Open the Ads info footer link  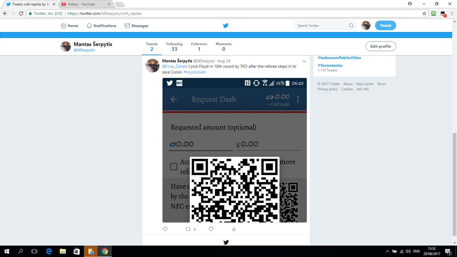pos(362,89)
